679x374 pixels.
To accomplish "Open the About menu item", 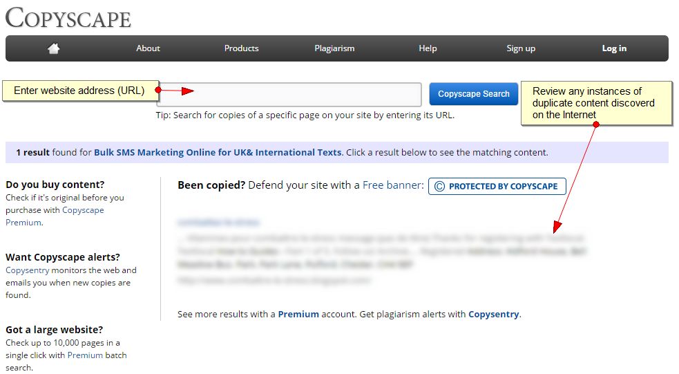I will [148, 48].
